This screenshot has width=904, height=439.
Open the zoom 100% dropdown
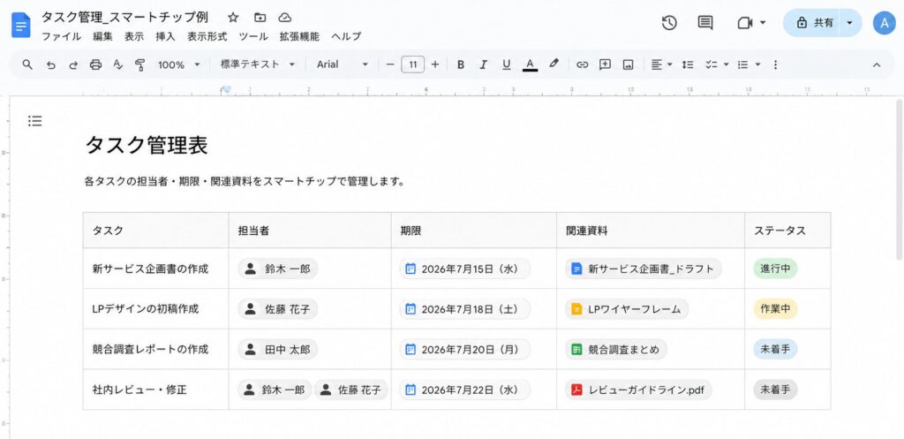(178, 64)
